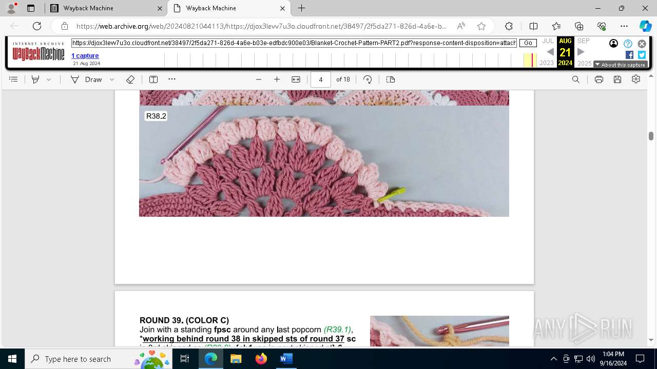Print the PDF document
Viewport: 657px width, 369px height.
click(x=598, y=79)
